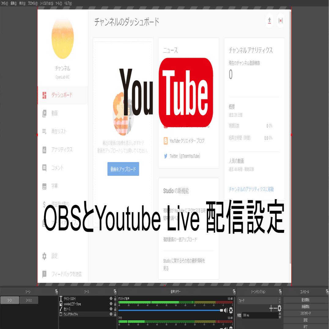Click the captured page's vertical scrollbar
The image size is (329, 329).
point(290,137)
